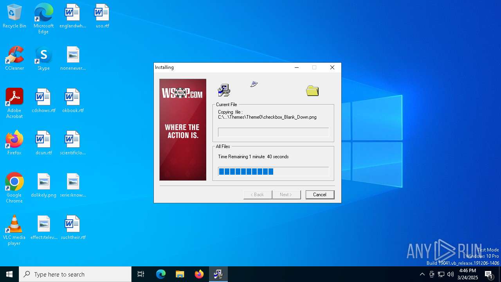501x282 pixels.
Task: Select the englandwh... document icon
Action: pos(72,16)
